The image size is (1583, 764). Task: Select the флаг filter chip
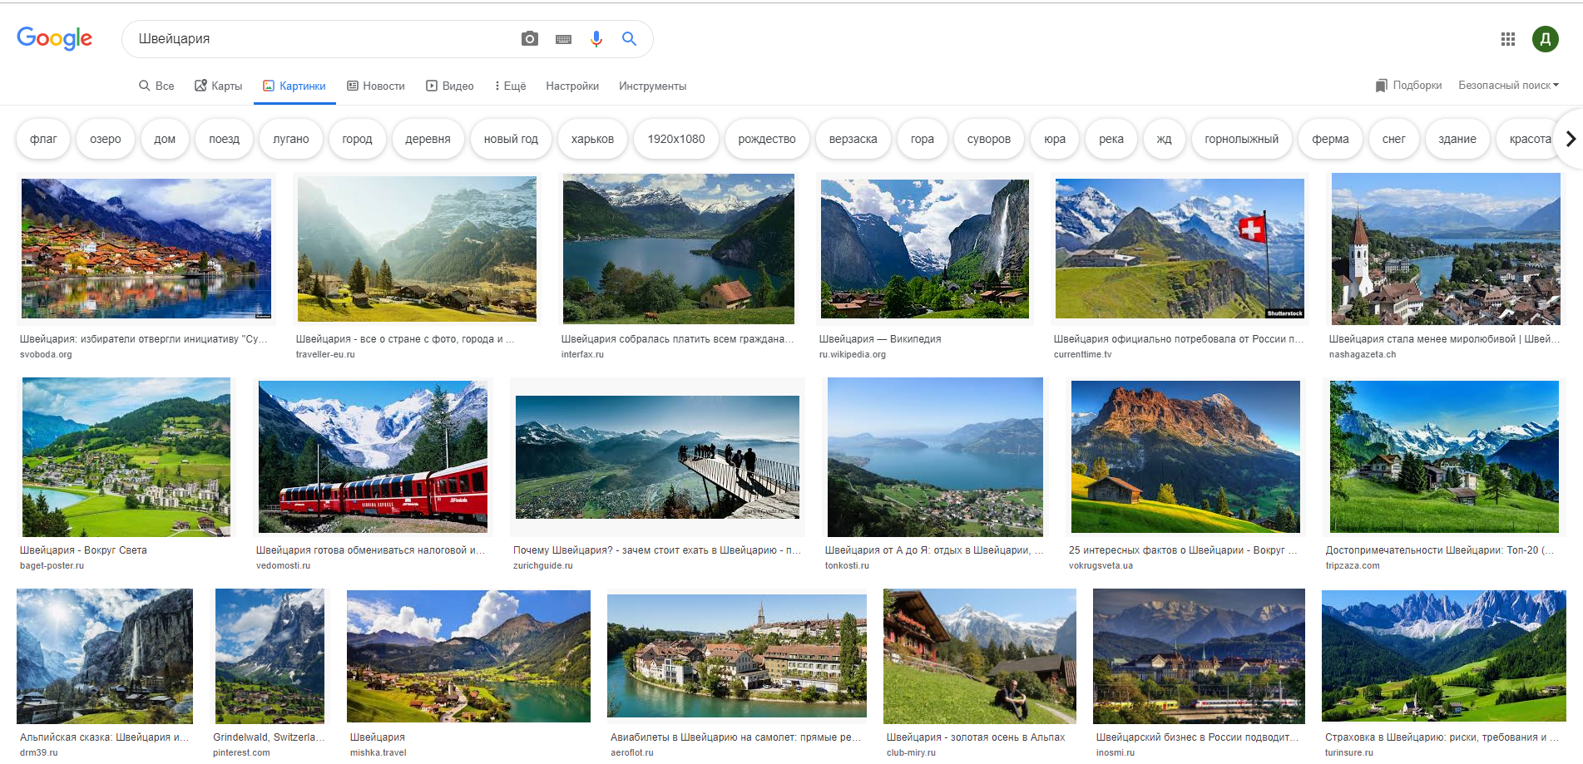click(x=43, y=139)
